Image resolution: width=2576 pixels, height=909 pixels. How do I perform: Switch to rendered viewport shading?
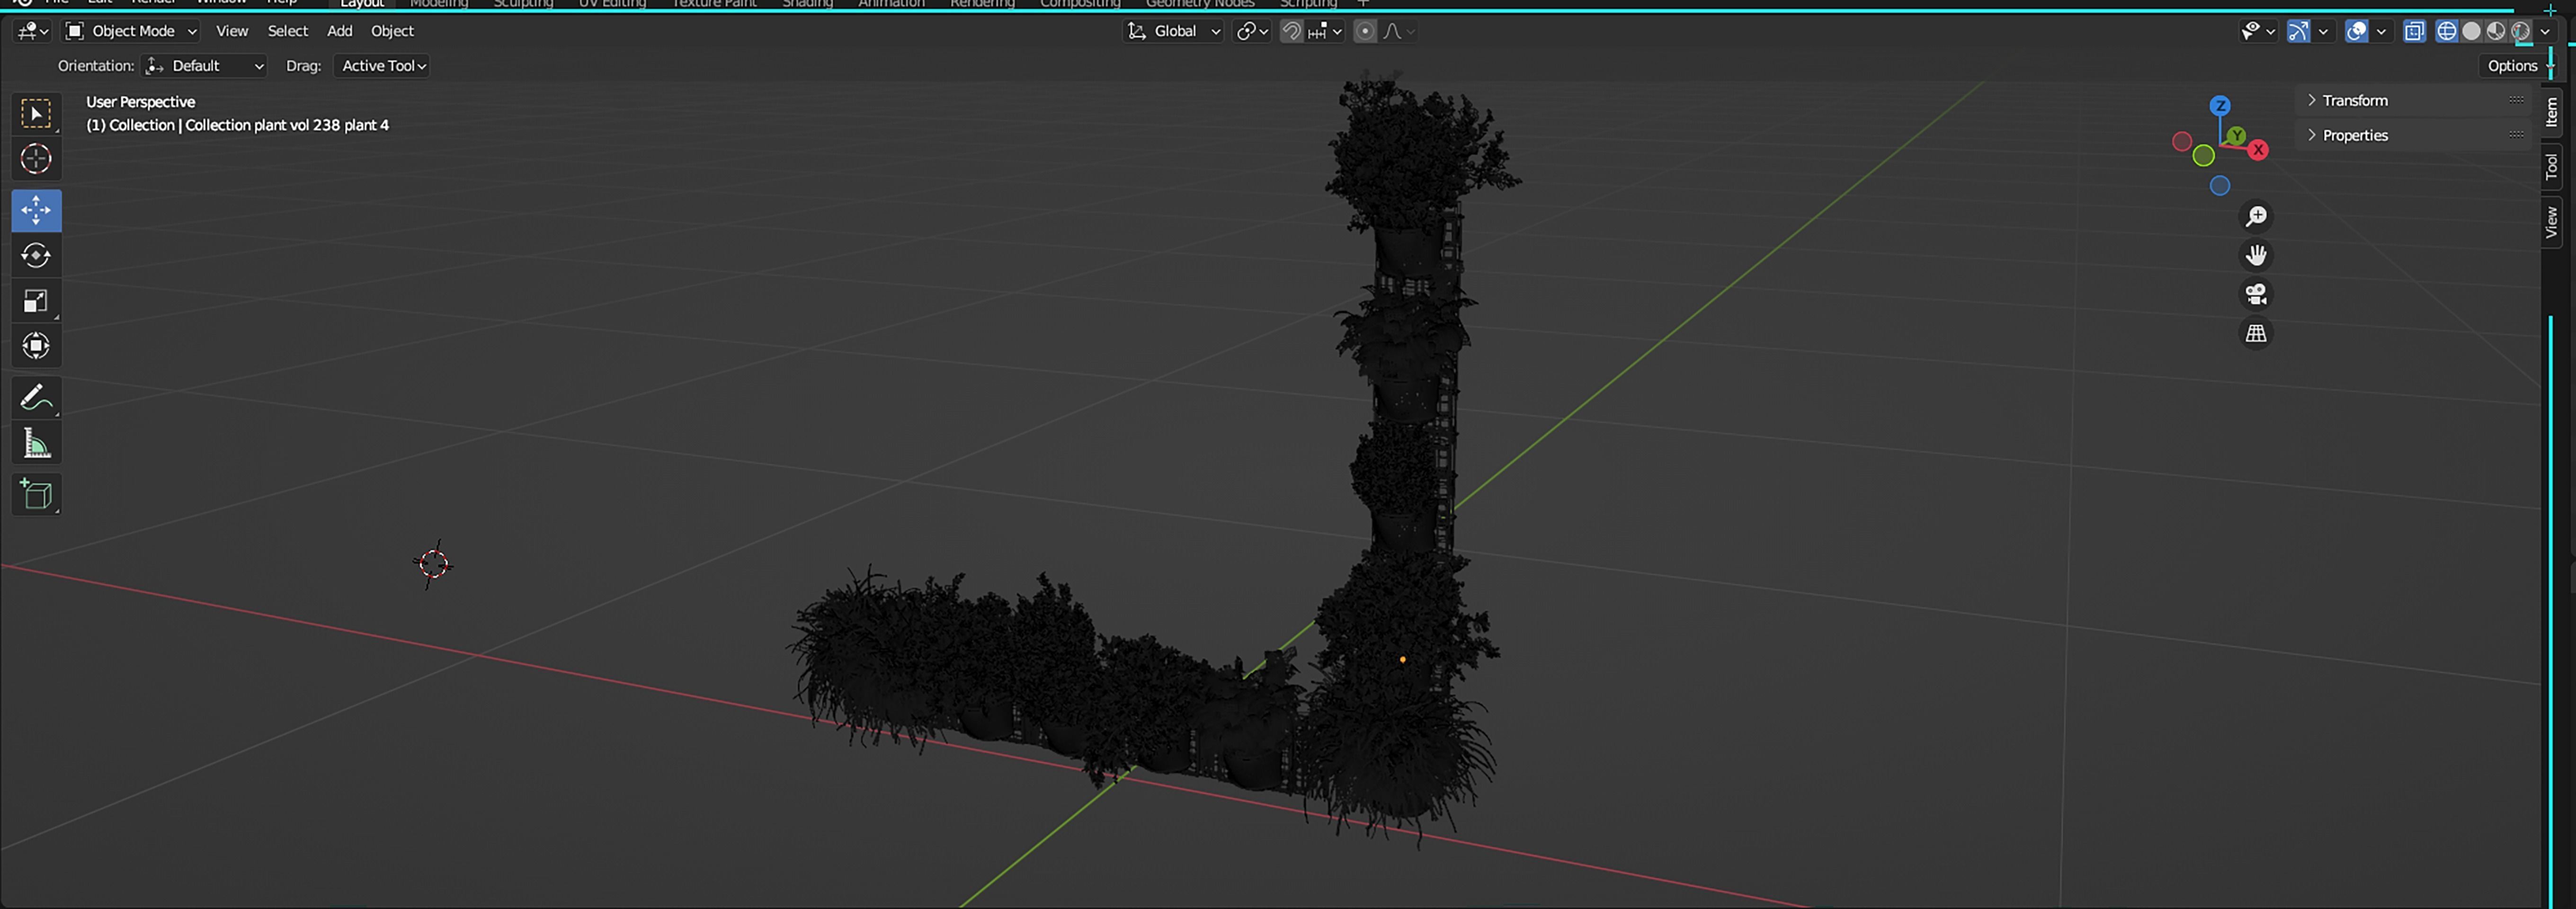[x=2521, y=31]
